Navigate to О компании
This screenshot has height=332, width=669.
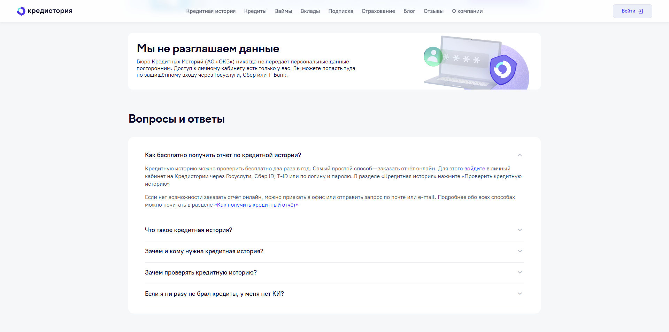[x=467, y=11]
